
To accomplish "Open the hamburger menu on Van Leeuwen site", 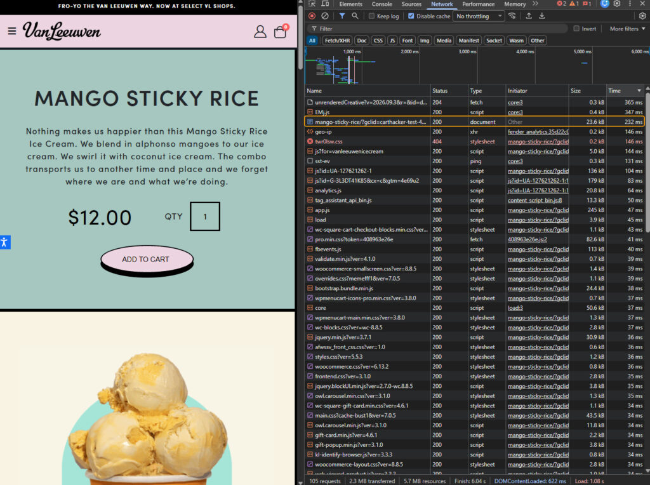I will pyautogui.click(x=12, y=31).
